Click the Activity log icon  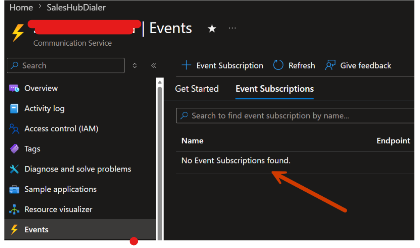pos(14,109)
